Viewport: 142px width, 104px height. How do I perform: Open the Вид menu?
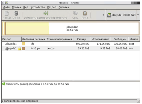pos(26,7)
